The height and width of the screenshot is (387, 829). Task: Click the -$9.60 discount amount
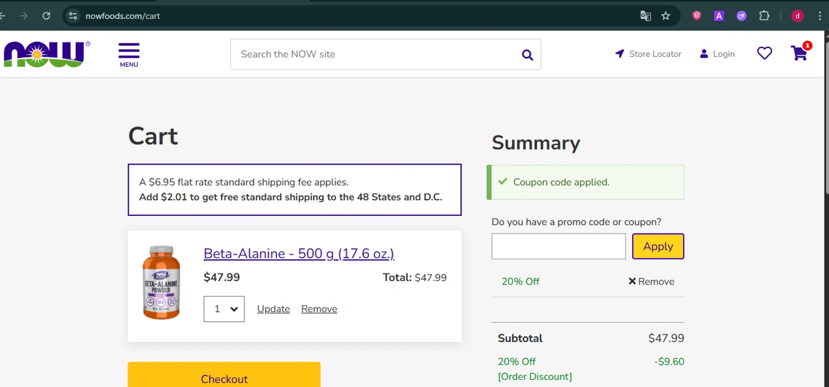pos(669,362)
